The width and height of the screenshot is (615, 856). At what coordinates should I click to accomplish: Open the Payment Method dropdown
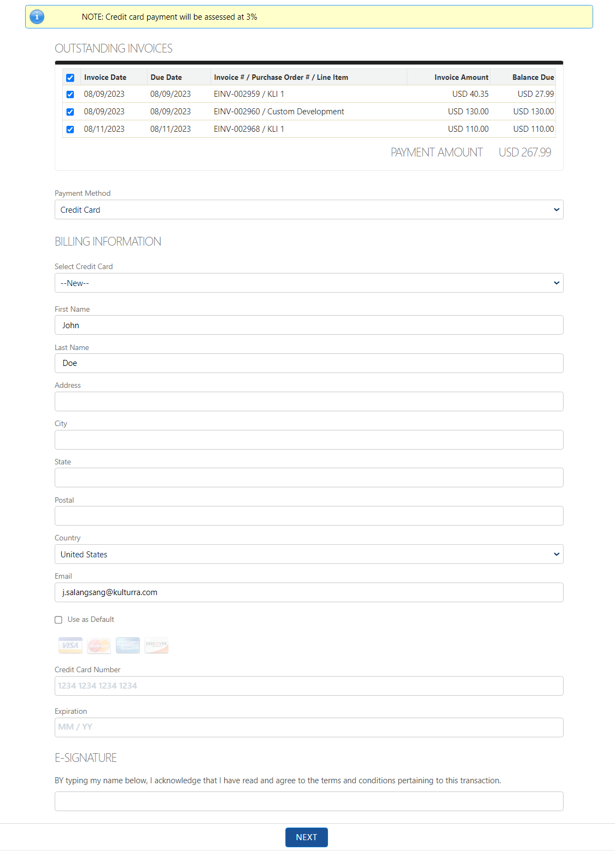309,209
